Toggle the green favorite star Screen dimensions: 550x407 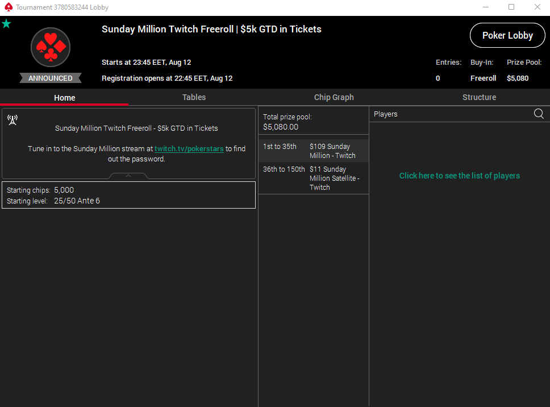coord(6,24)
